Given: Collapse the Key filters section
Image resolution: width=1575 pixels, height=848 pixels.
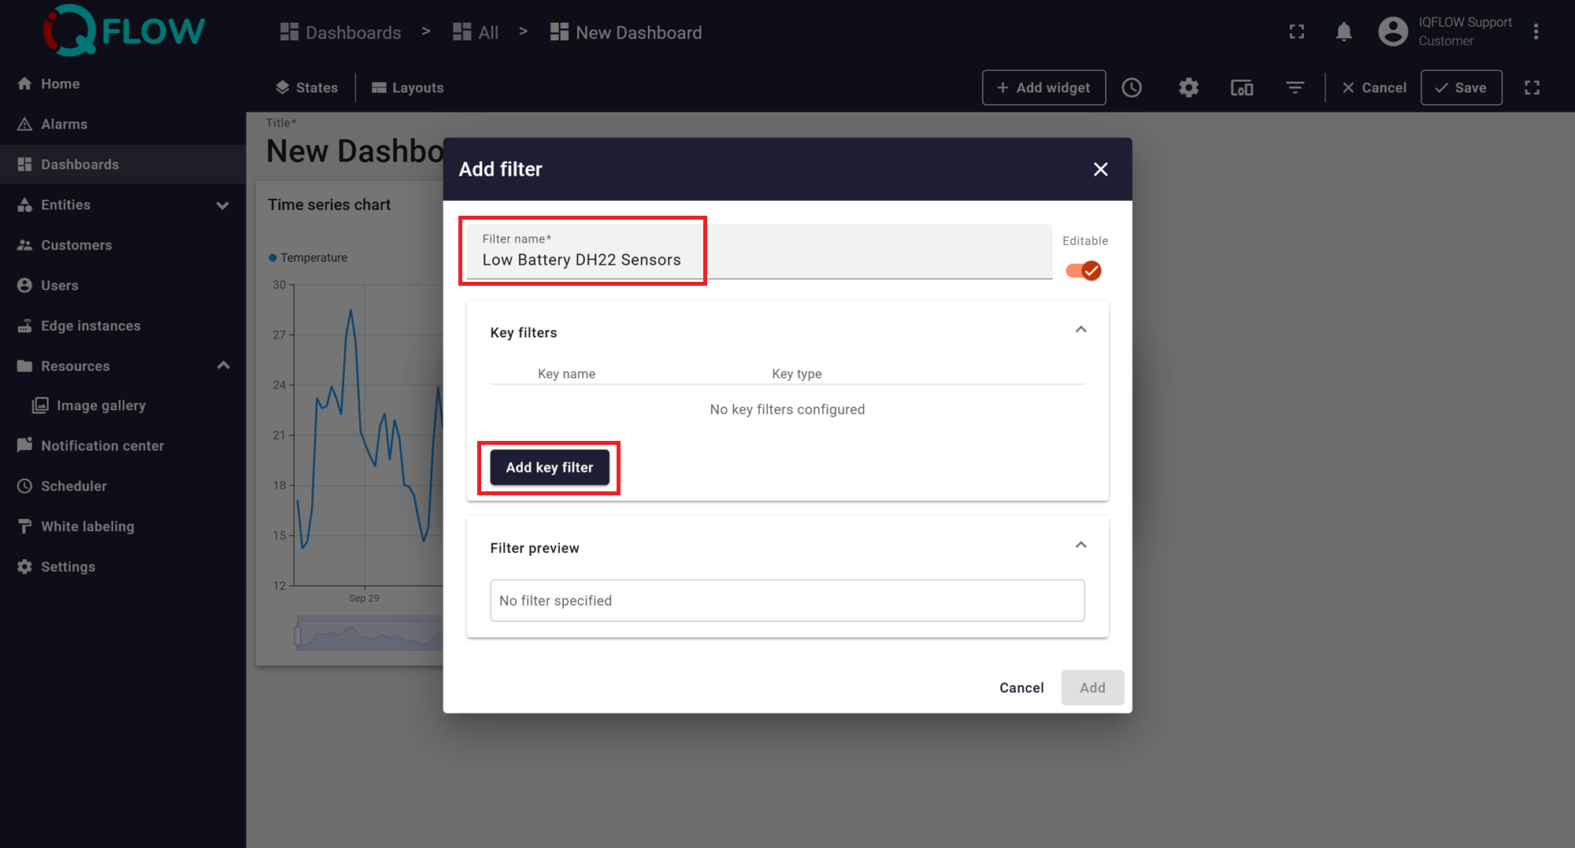Looking at the screenshot, I should (1080, 330).
